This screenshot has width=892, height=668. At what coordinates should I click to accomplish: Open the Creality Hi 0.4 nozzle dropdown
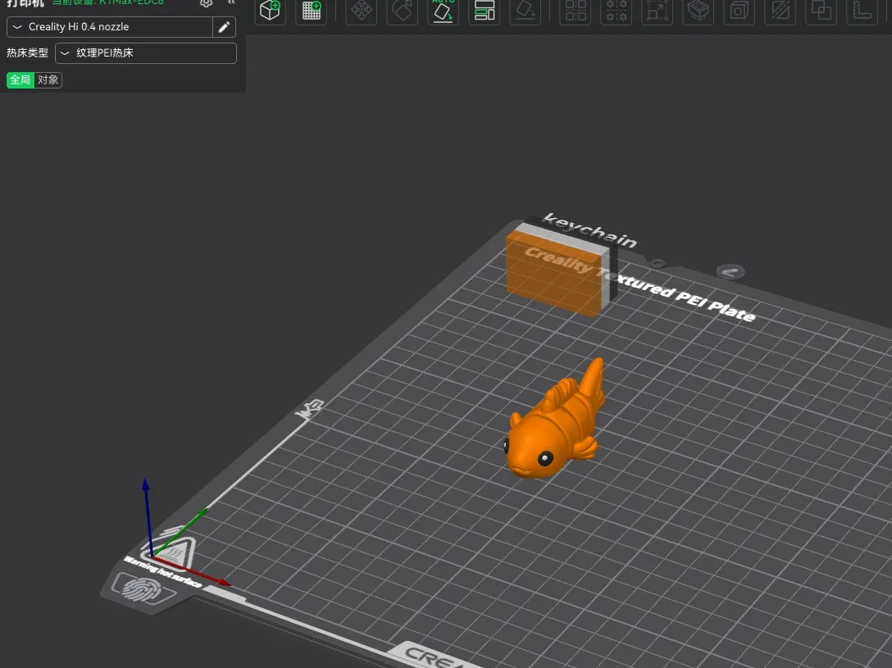110,27
